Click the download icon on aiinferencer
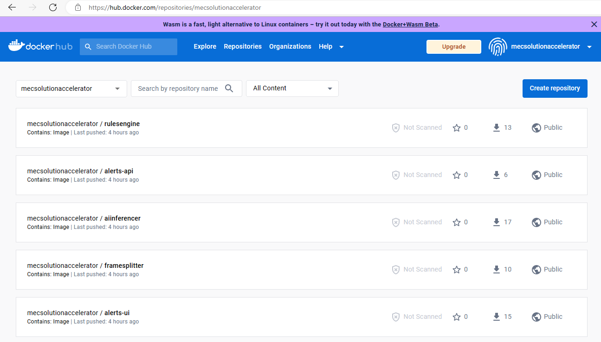601x342 pixels. click(496, 222)
